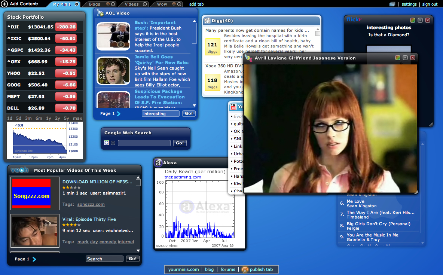
Task: Click the 118 diggs badge
Action: tap(212, 83)
